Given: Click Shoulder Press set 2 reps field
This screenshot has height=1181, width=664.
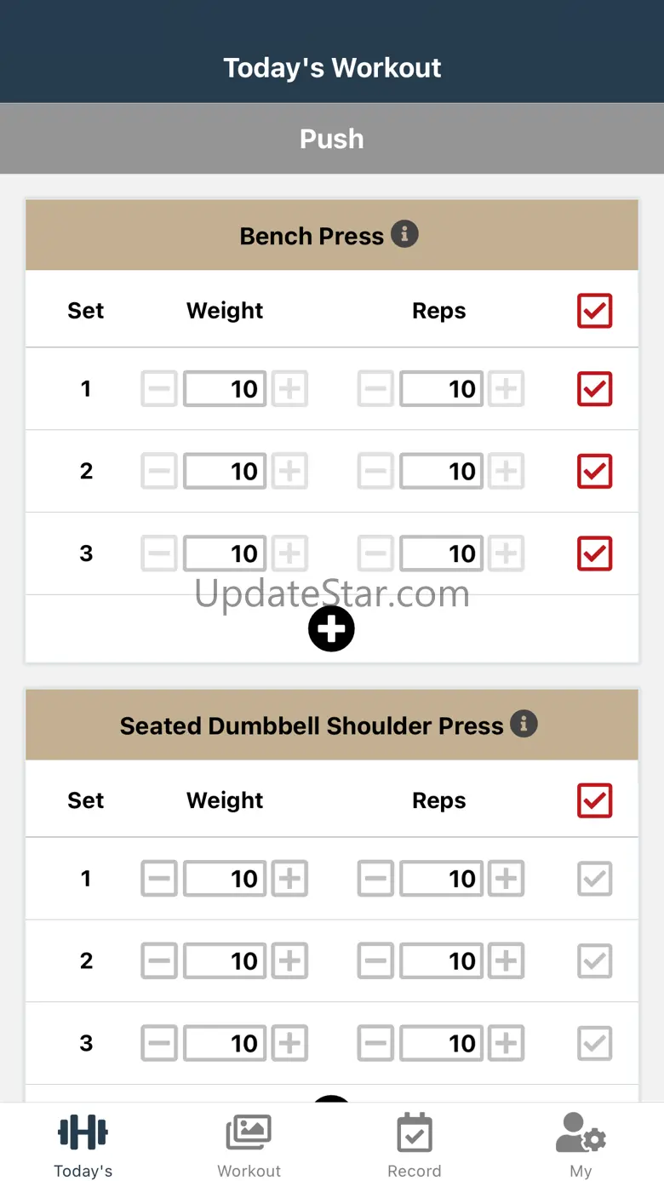Looking at the screenshot, I should click(441, 961).
